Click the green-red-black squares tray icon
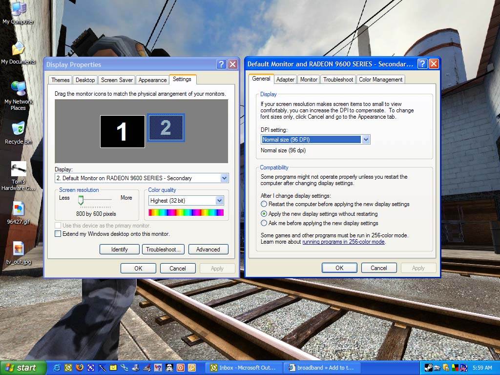The image size is (500, 375). point(455,368)
